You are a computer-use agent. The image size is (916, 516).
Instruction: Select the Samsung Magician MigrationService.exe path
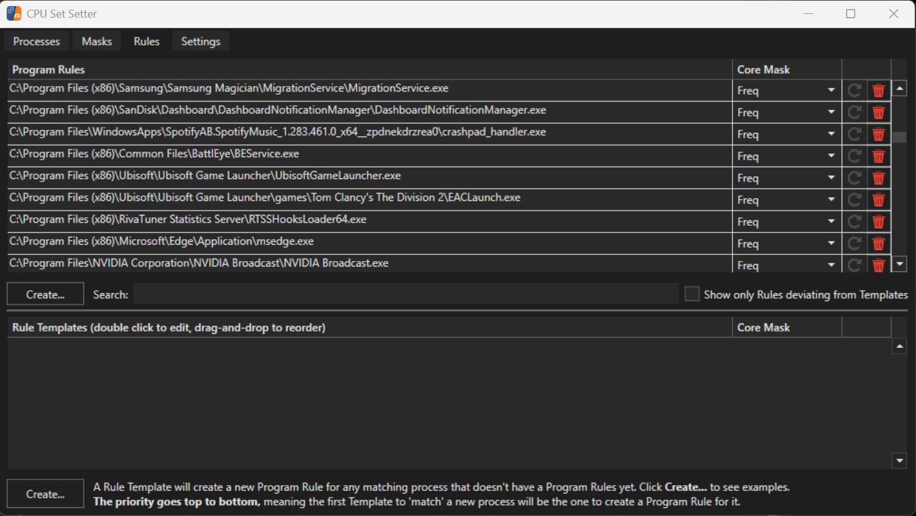[x=229, y=88]
